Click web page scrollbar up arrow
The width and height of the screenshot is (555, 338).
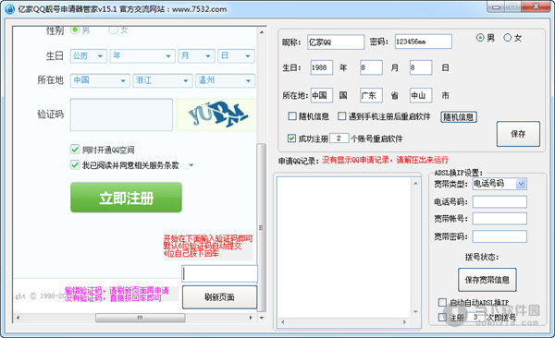pos(262,31)
